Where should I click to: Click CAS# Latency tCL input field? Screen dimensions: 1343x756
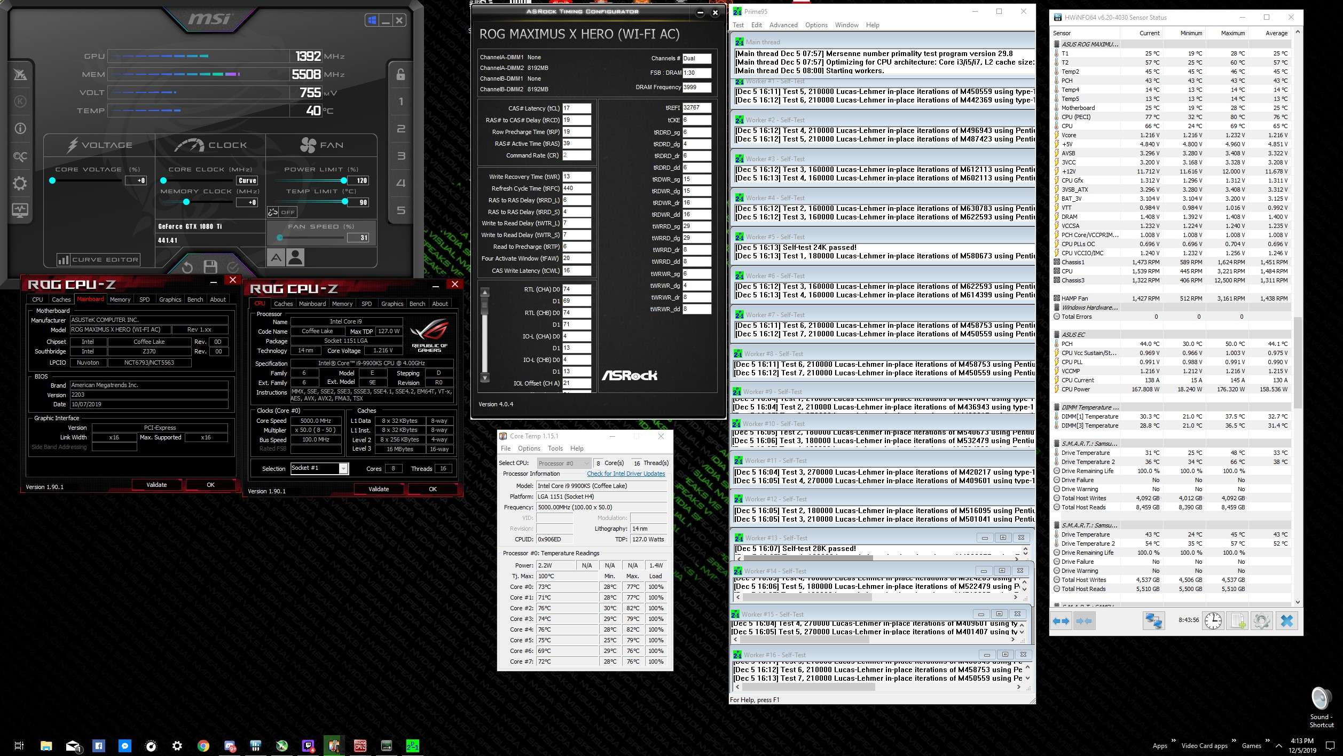click(576, 108)
